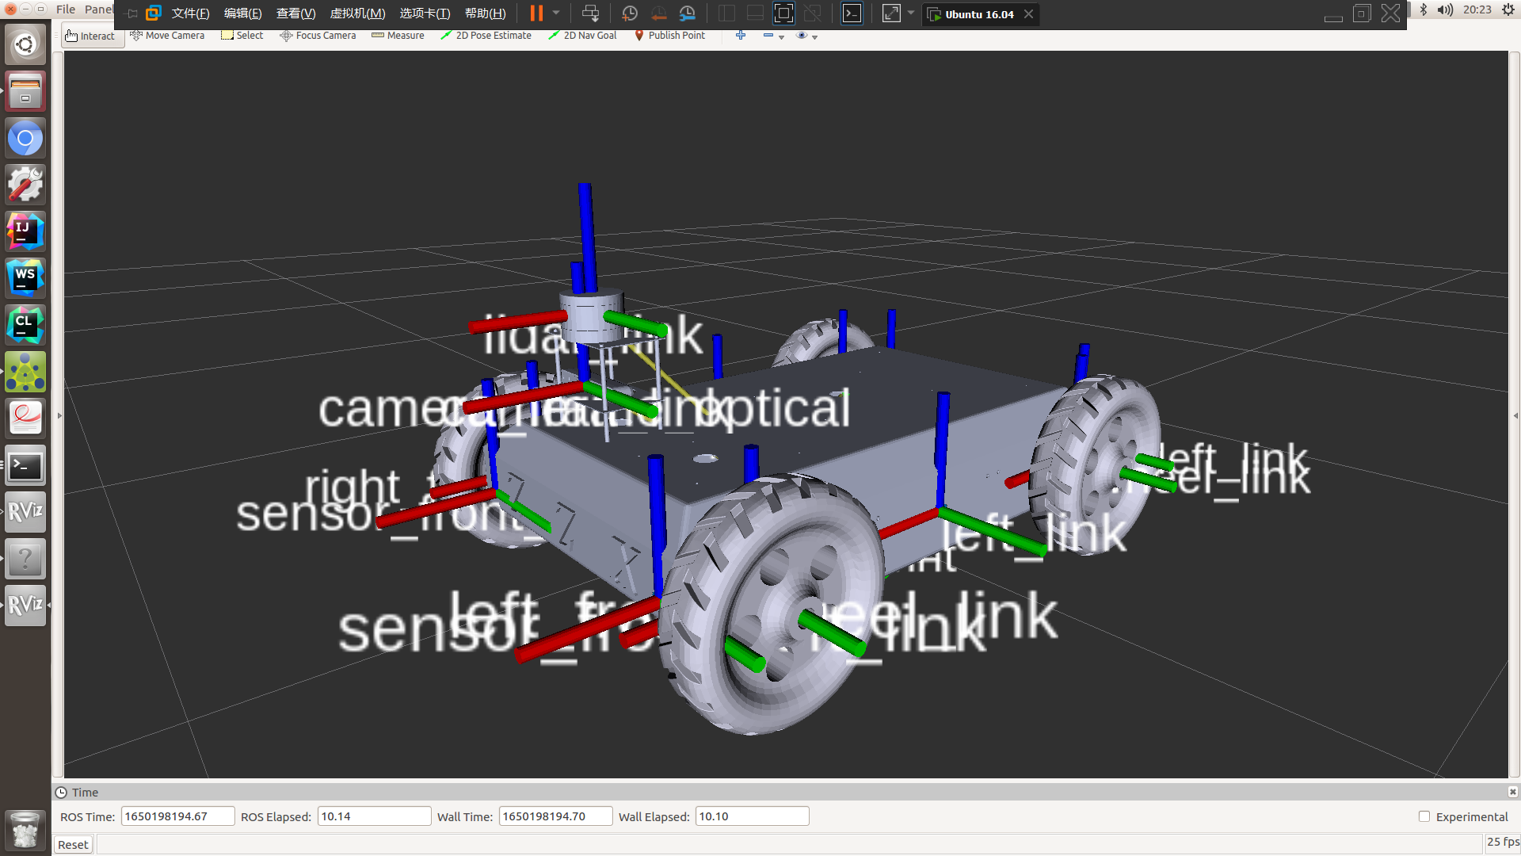The height and width of the screenshot is (856, 1521).
Task: Close the Time panel
Action: [x=1512, y=792]
